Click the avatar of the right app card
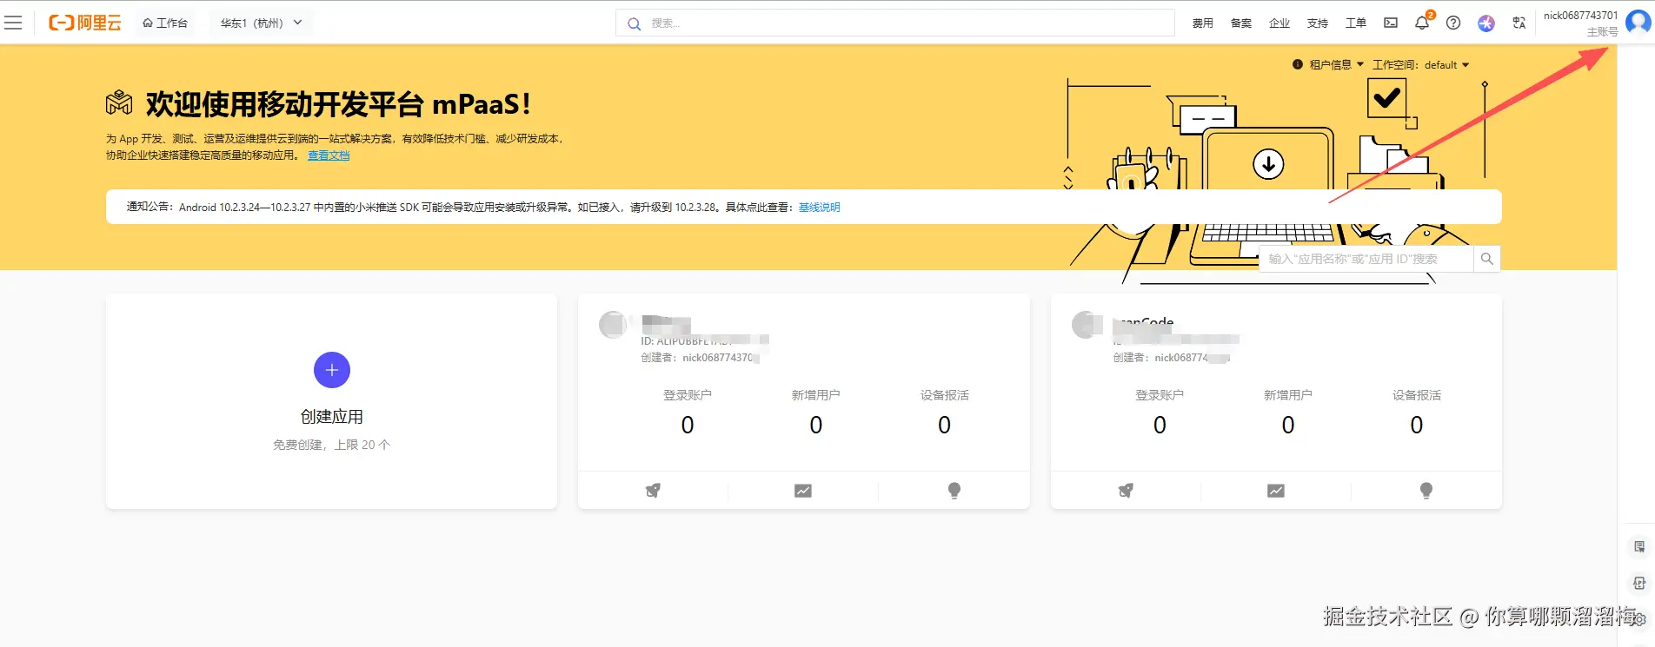The width and height of the screenshot is (1655, 647). (x=1087, y=325)
